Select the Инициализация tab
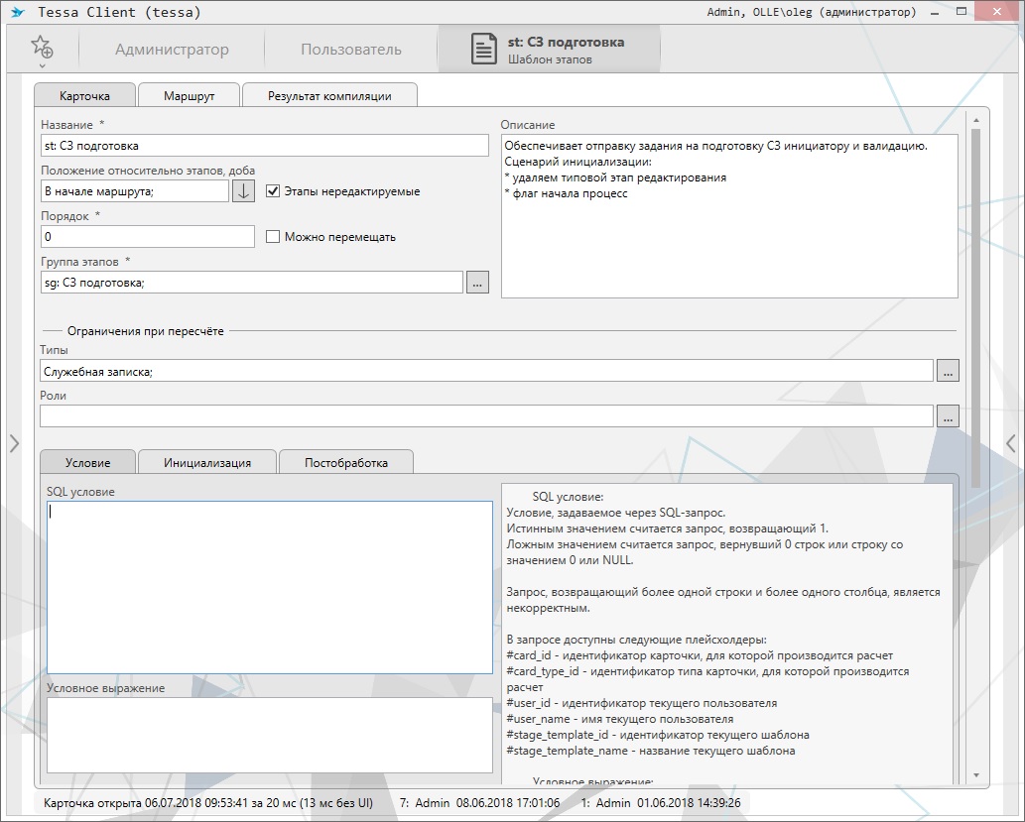The height and width of the screenshot is (822, 1025). pos(207,462)
